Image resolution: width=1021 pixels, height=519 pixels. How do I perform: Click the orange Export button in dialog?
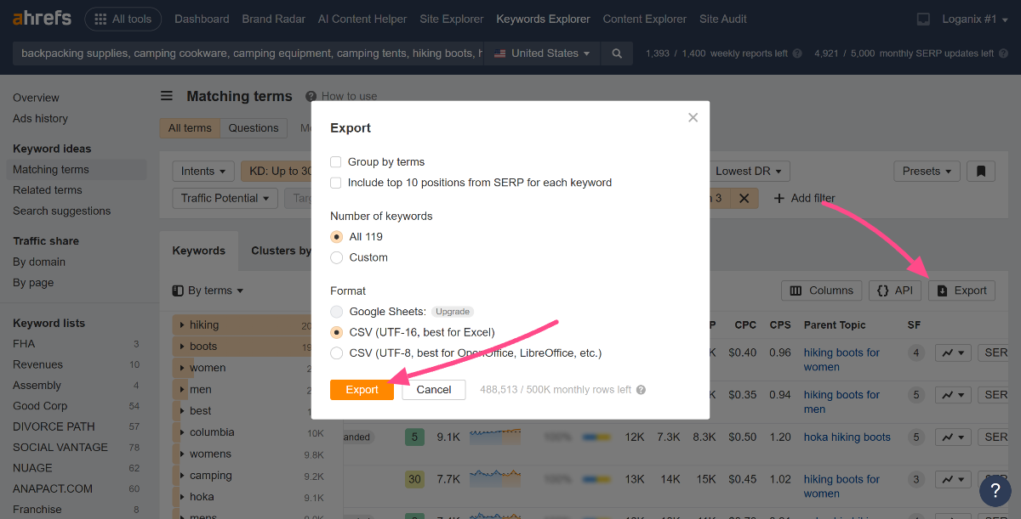tap(362, 389)
